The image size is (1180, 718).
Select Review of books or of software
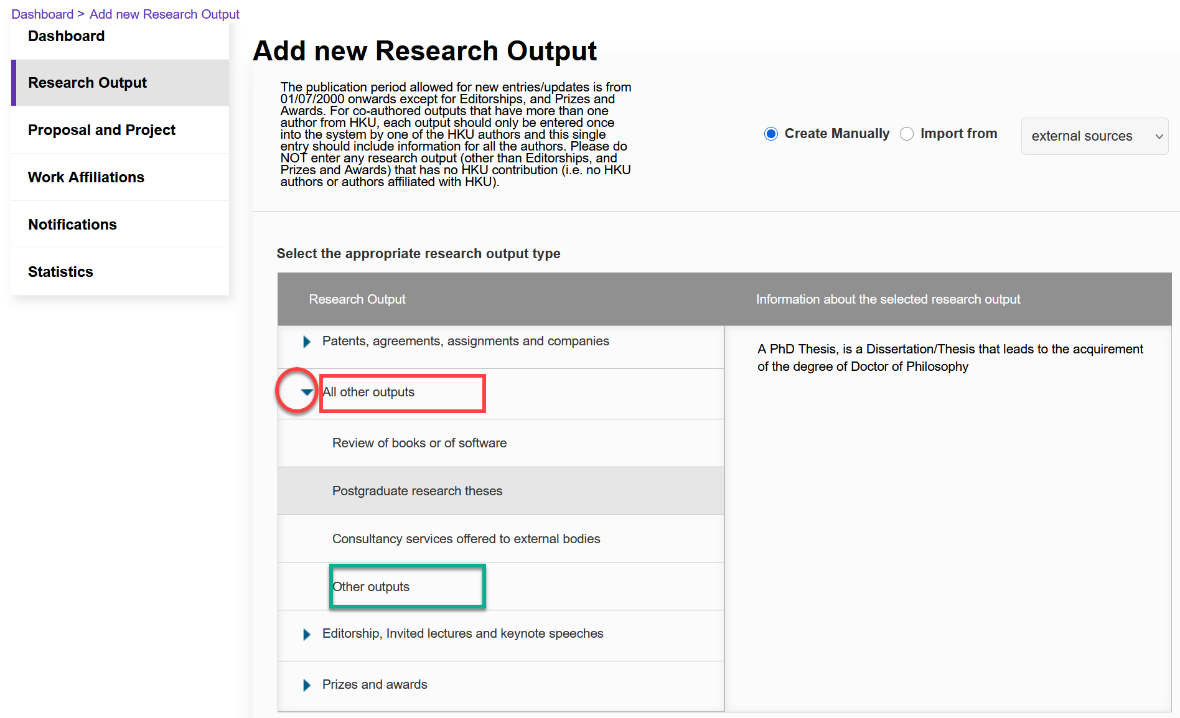click(501, 443)
